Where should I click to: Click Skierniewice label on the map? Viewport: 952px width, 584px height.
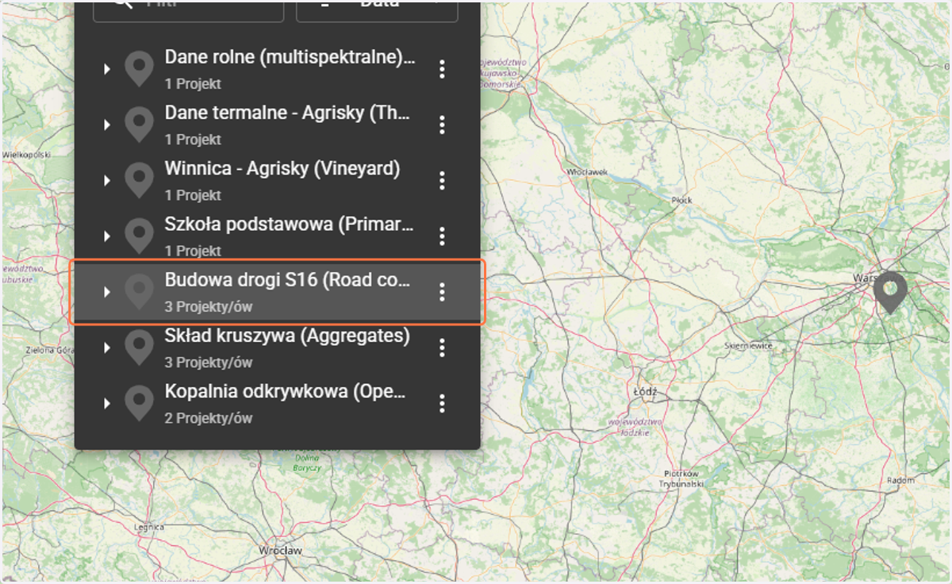747,346
